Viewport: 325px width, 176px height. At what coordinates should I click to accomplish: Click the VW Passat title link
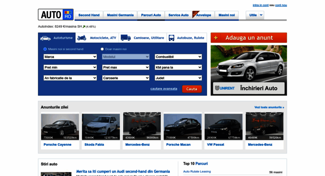pyautogui.click(x=215, y=145)
